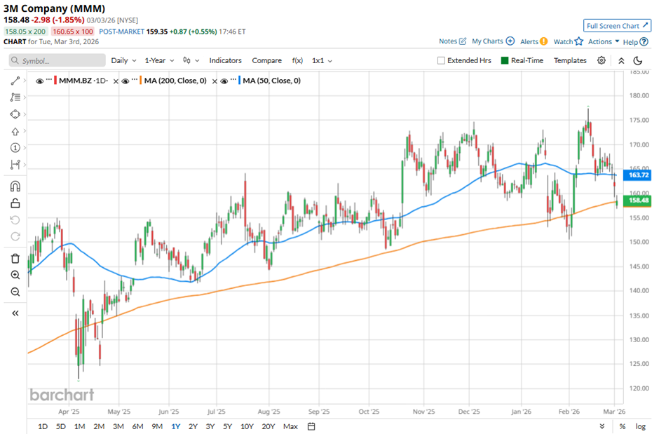Click the Full Screen Chart button
The height and width of the screenshot is (434, 659).
(617, 26)
